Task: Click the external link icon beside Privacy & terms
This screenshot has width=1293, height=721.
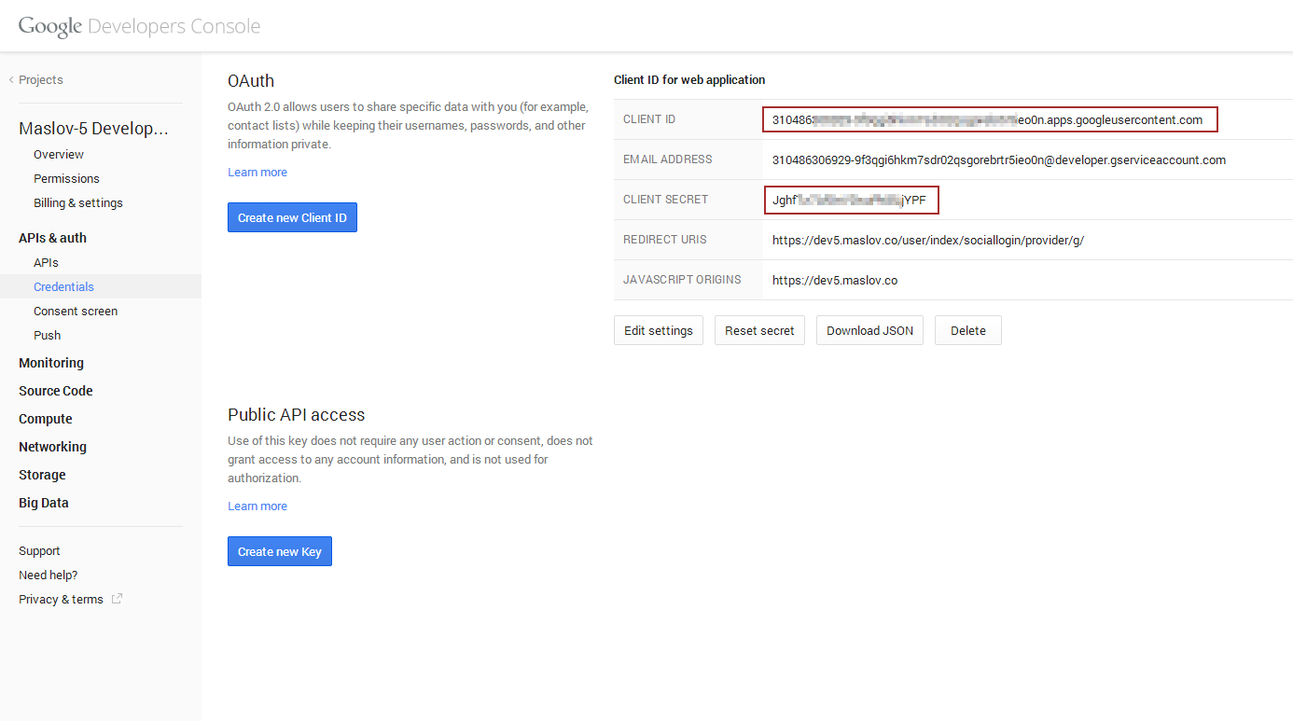Action: point(117,599)
